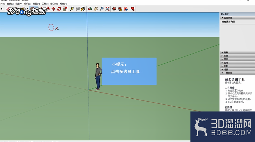Open the 相机(C) menu
The width and height of the screenshot is (255, 142).
[x=27, y=4]
